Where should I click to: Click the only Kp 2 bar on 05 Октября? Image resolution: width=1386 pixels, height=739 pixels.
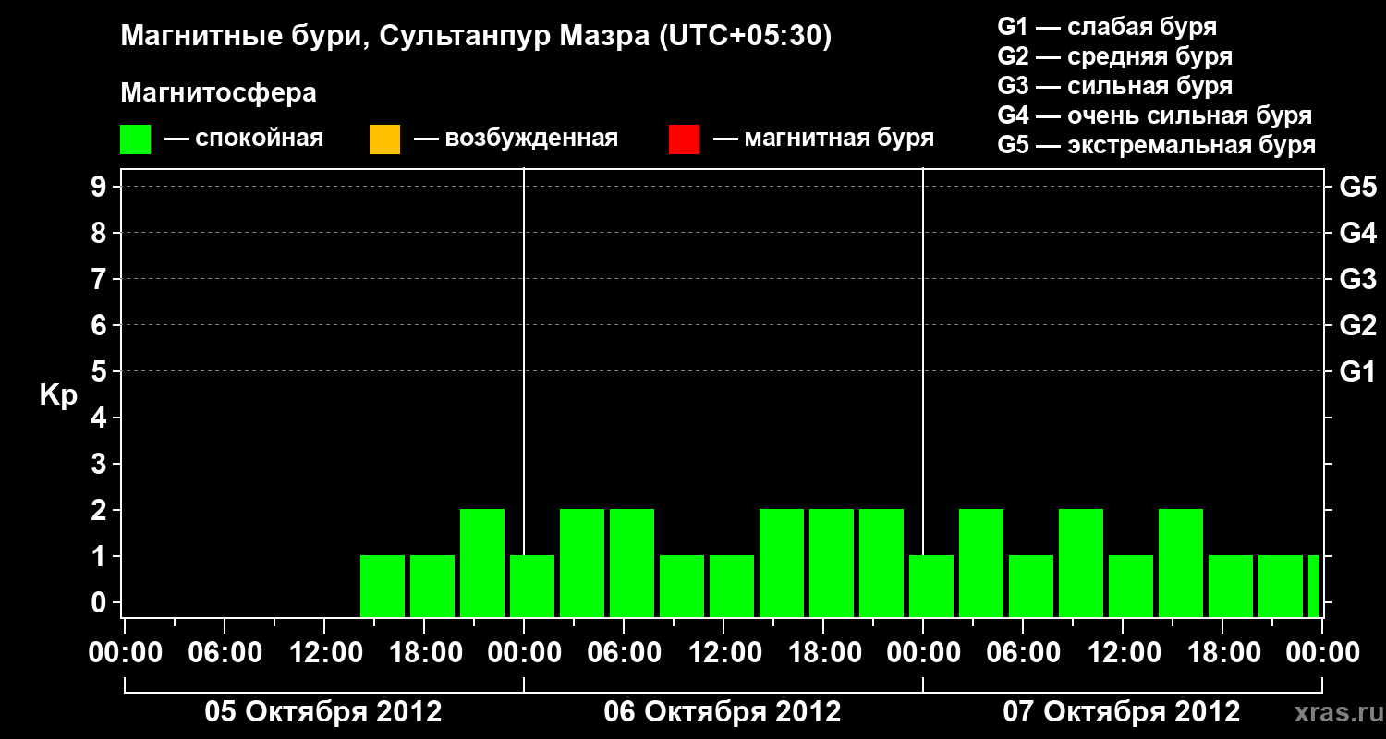(x=482, y=563)
